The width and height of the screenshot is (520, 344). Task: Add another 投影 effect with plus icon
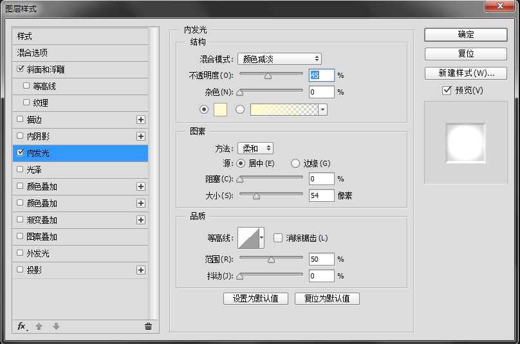click(x=141, y=270)
